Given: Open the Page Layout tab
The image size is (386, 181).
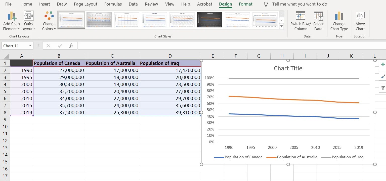Looking at the screenshot, I should click(x=85, y=4).
